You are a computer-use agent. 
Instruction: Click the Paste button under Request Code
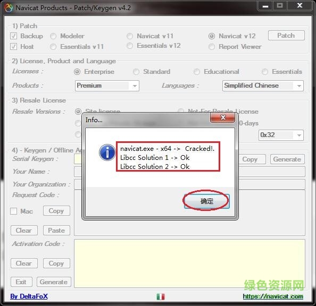[56, 231]
